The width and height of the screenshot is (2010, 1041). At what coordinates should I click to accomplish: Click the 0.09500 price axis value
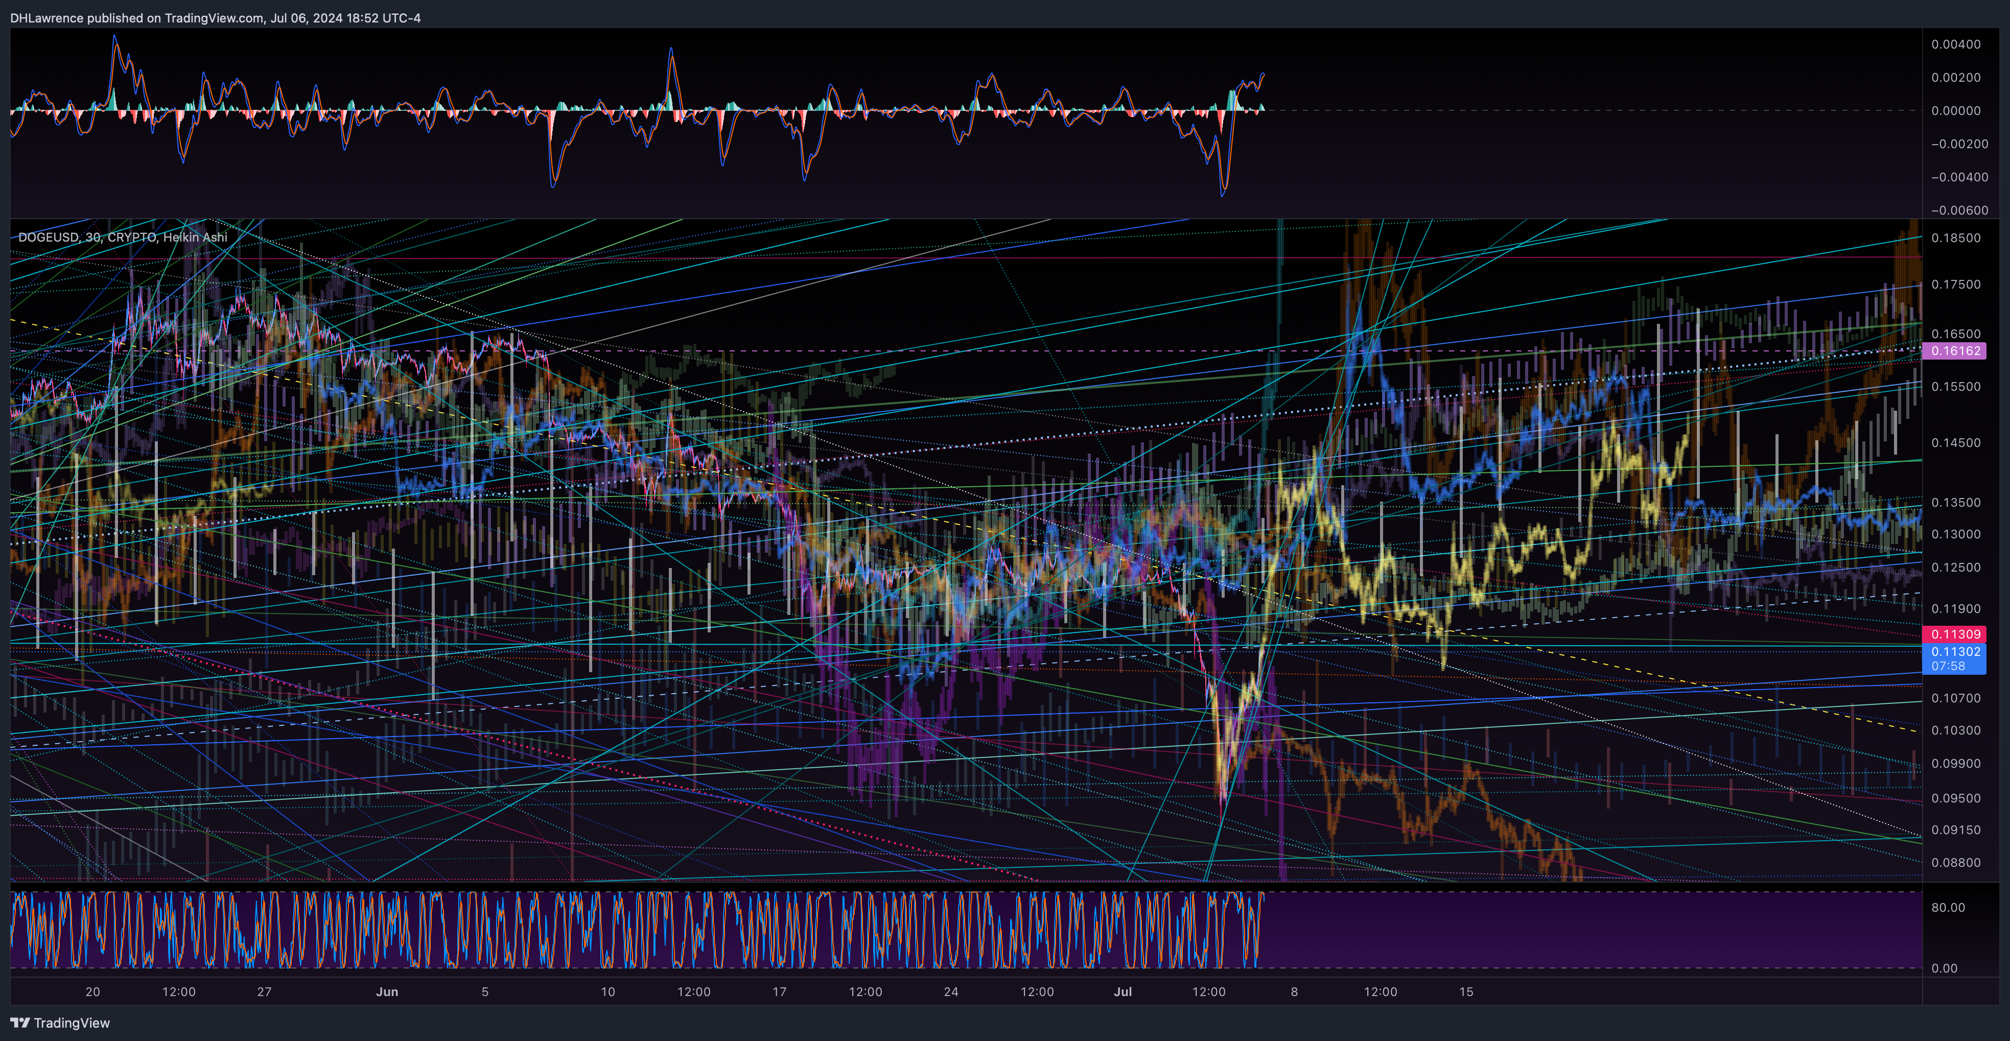(x=1955, y=798)
